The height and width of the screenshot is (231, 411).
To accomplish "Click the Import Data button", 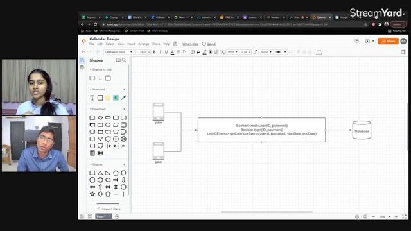I will point(108,209).
